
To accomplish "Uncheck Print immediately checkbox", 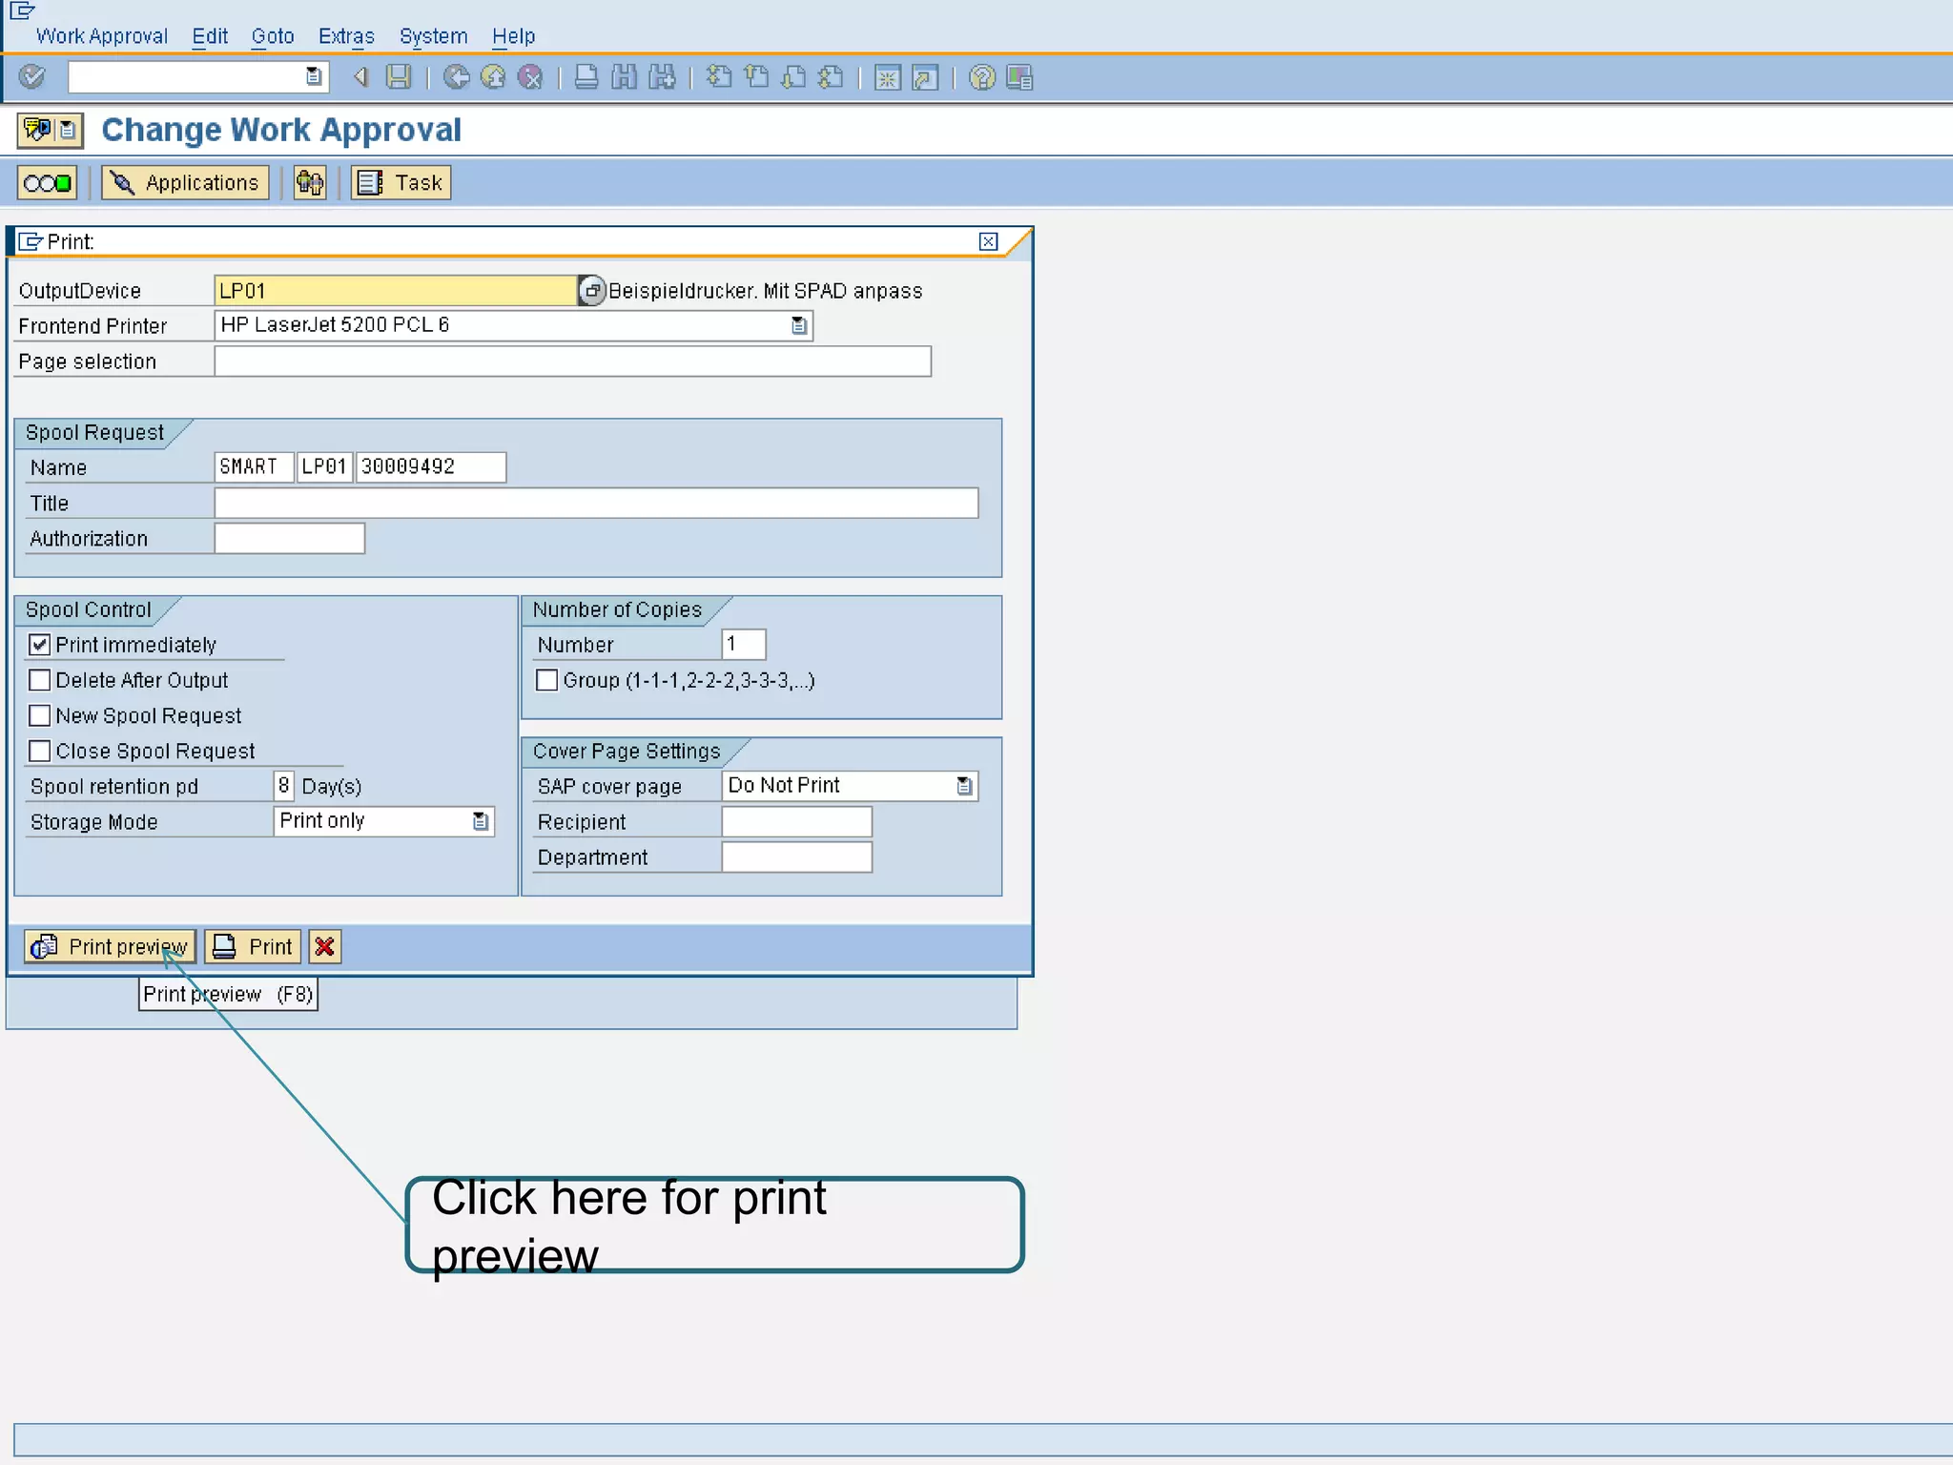I will pos(39,645).
